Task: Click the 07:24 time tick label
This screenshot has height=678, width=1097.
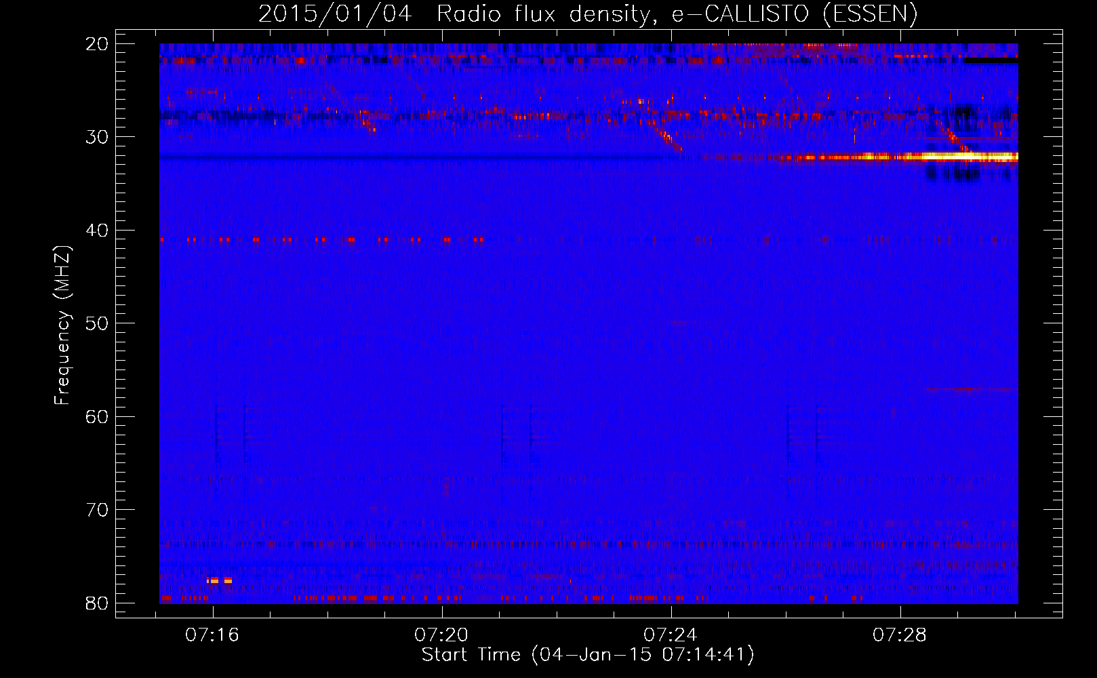Action: point(671,635)
